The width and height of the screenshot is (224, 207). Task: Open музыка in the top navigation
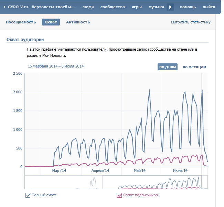(156, 7)
